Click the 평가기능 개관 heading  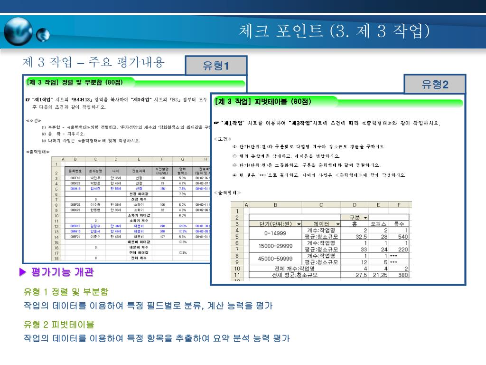[x=62, y=272]
